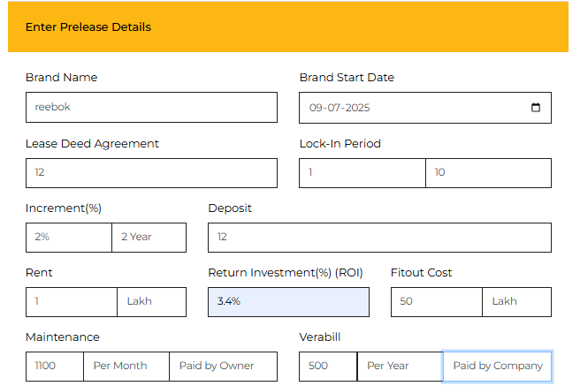
Task: Open the Brand Start Date calendar picker
Action: pyautogui.click(x=536, y=108)
